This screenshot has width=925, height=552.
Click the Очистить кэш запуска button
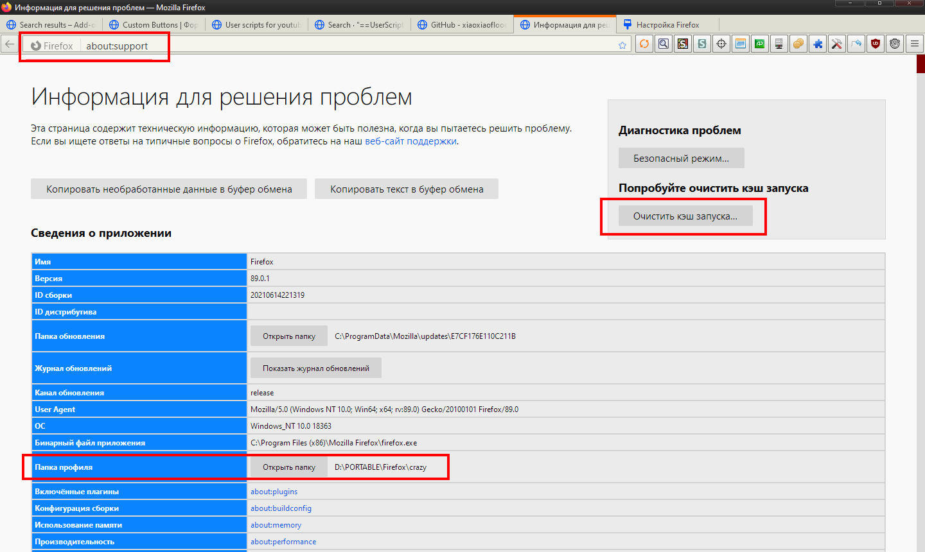pyautogui.click(x=685, y=216)
